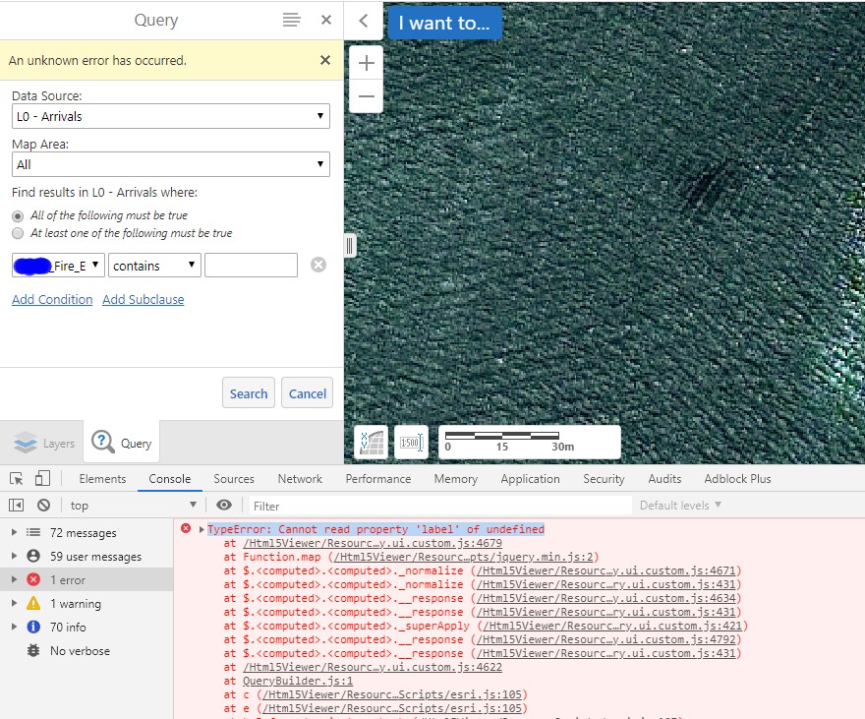Screen dimensions: 865x719
Task: Open the Application tab in DevTools
Action: tap(530, 479)
